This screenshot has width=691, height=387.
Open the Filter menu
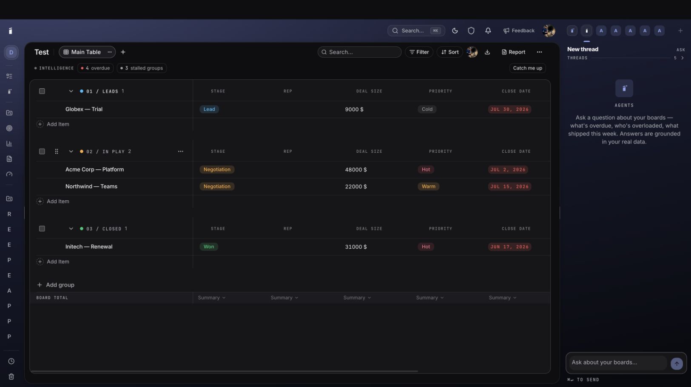click(419, 52)
